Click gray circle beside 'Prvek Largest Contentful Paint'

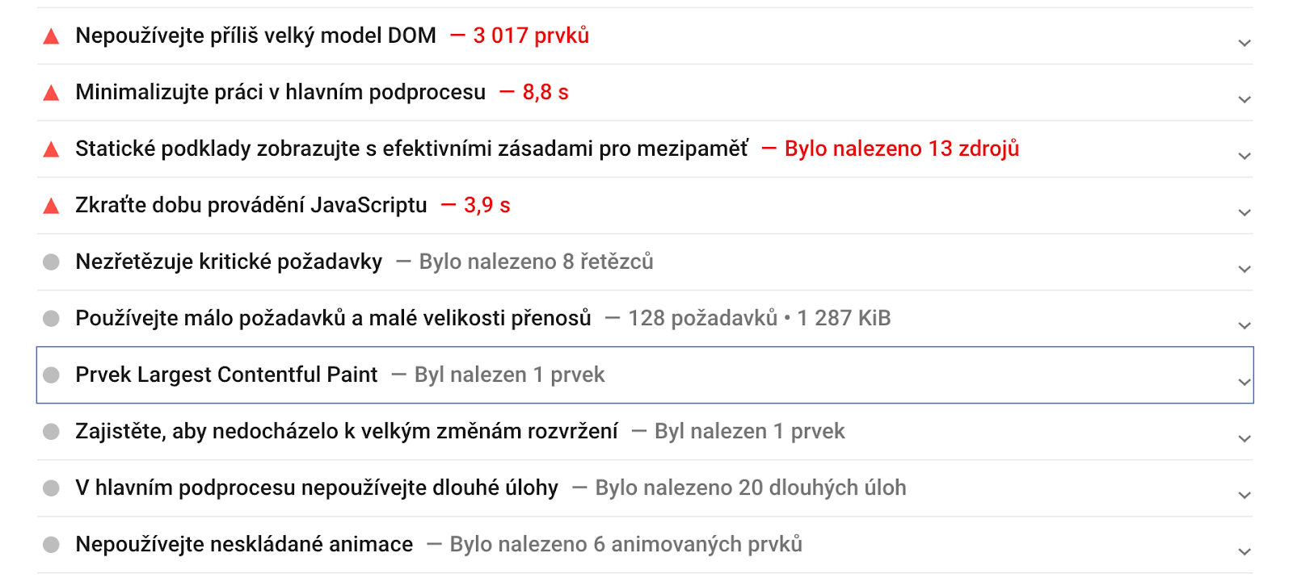[x=51, y=375]
